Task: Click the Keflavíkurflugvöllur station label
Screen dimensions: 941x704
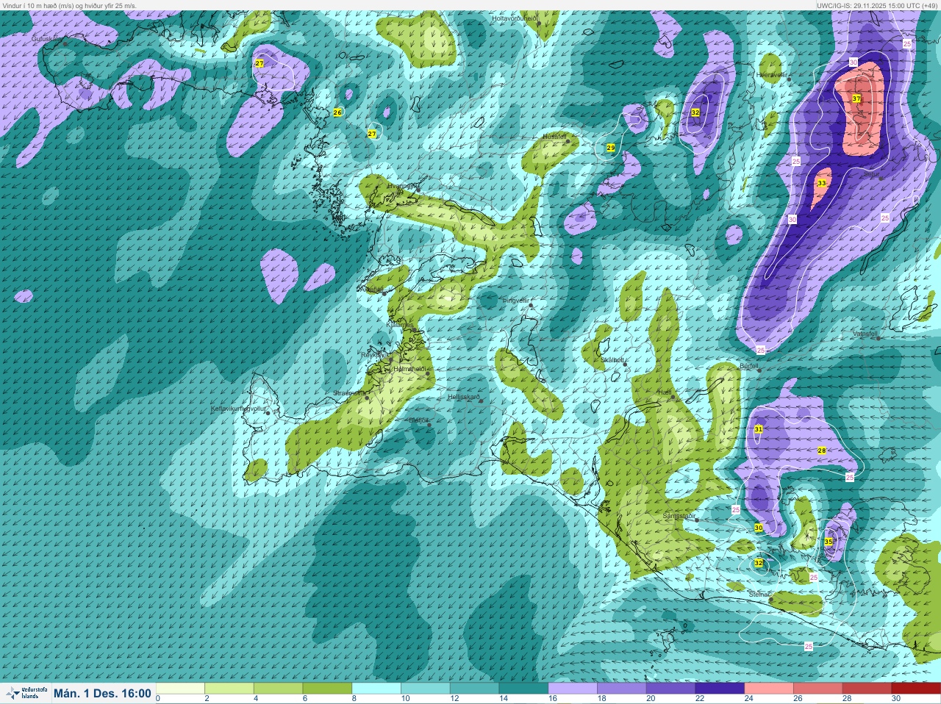Action: pos(237,408)
